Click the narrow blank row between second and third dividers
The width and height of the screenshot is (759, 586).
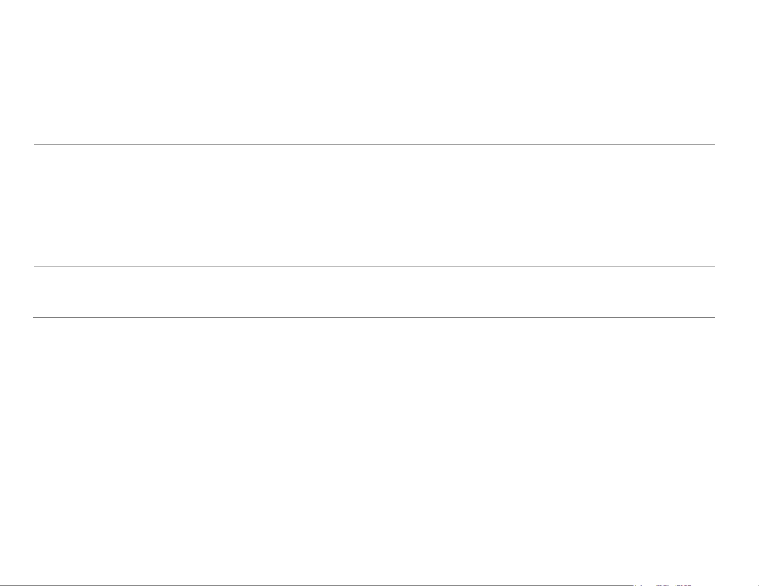[x=374, y=292]
